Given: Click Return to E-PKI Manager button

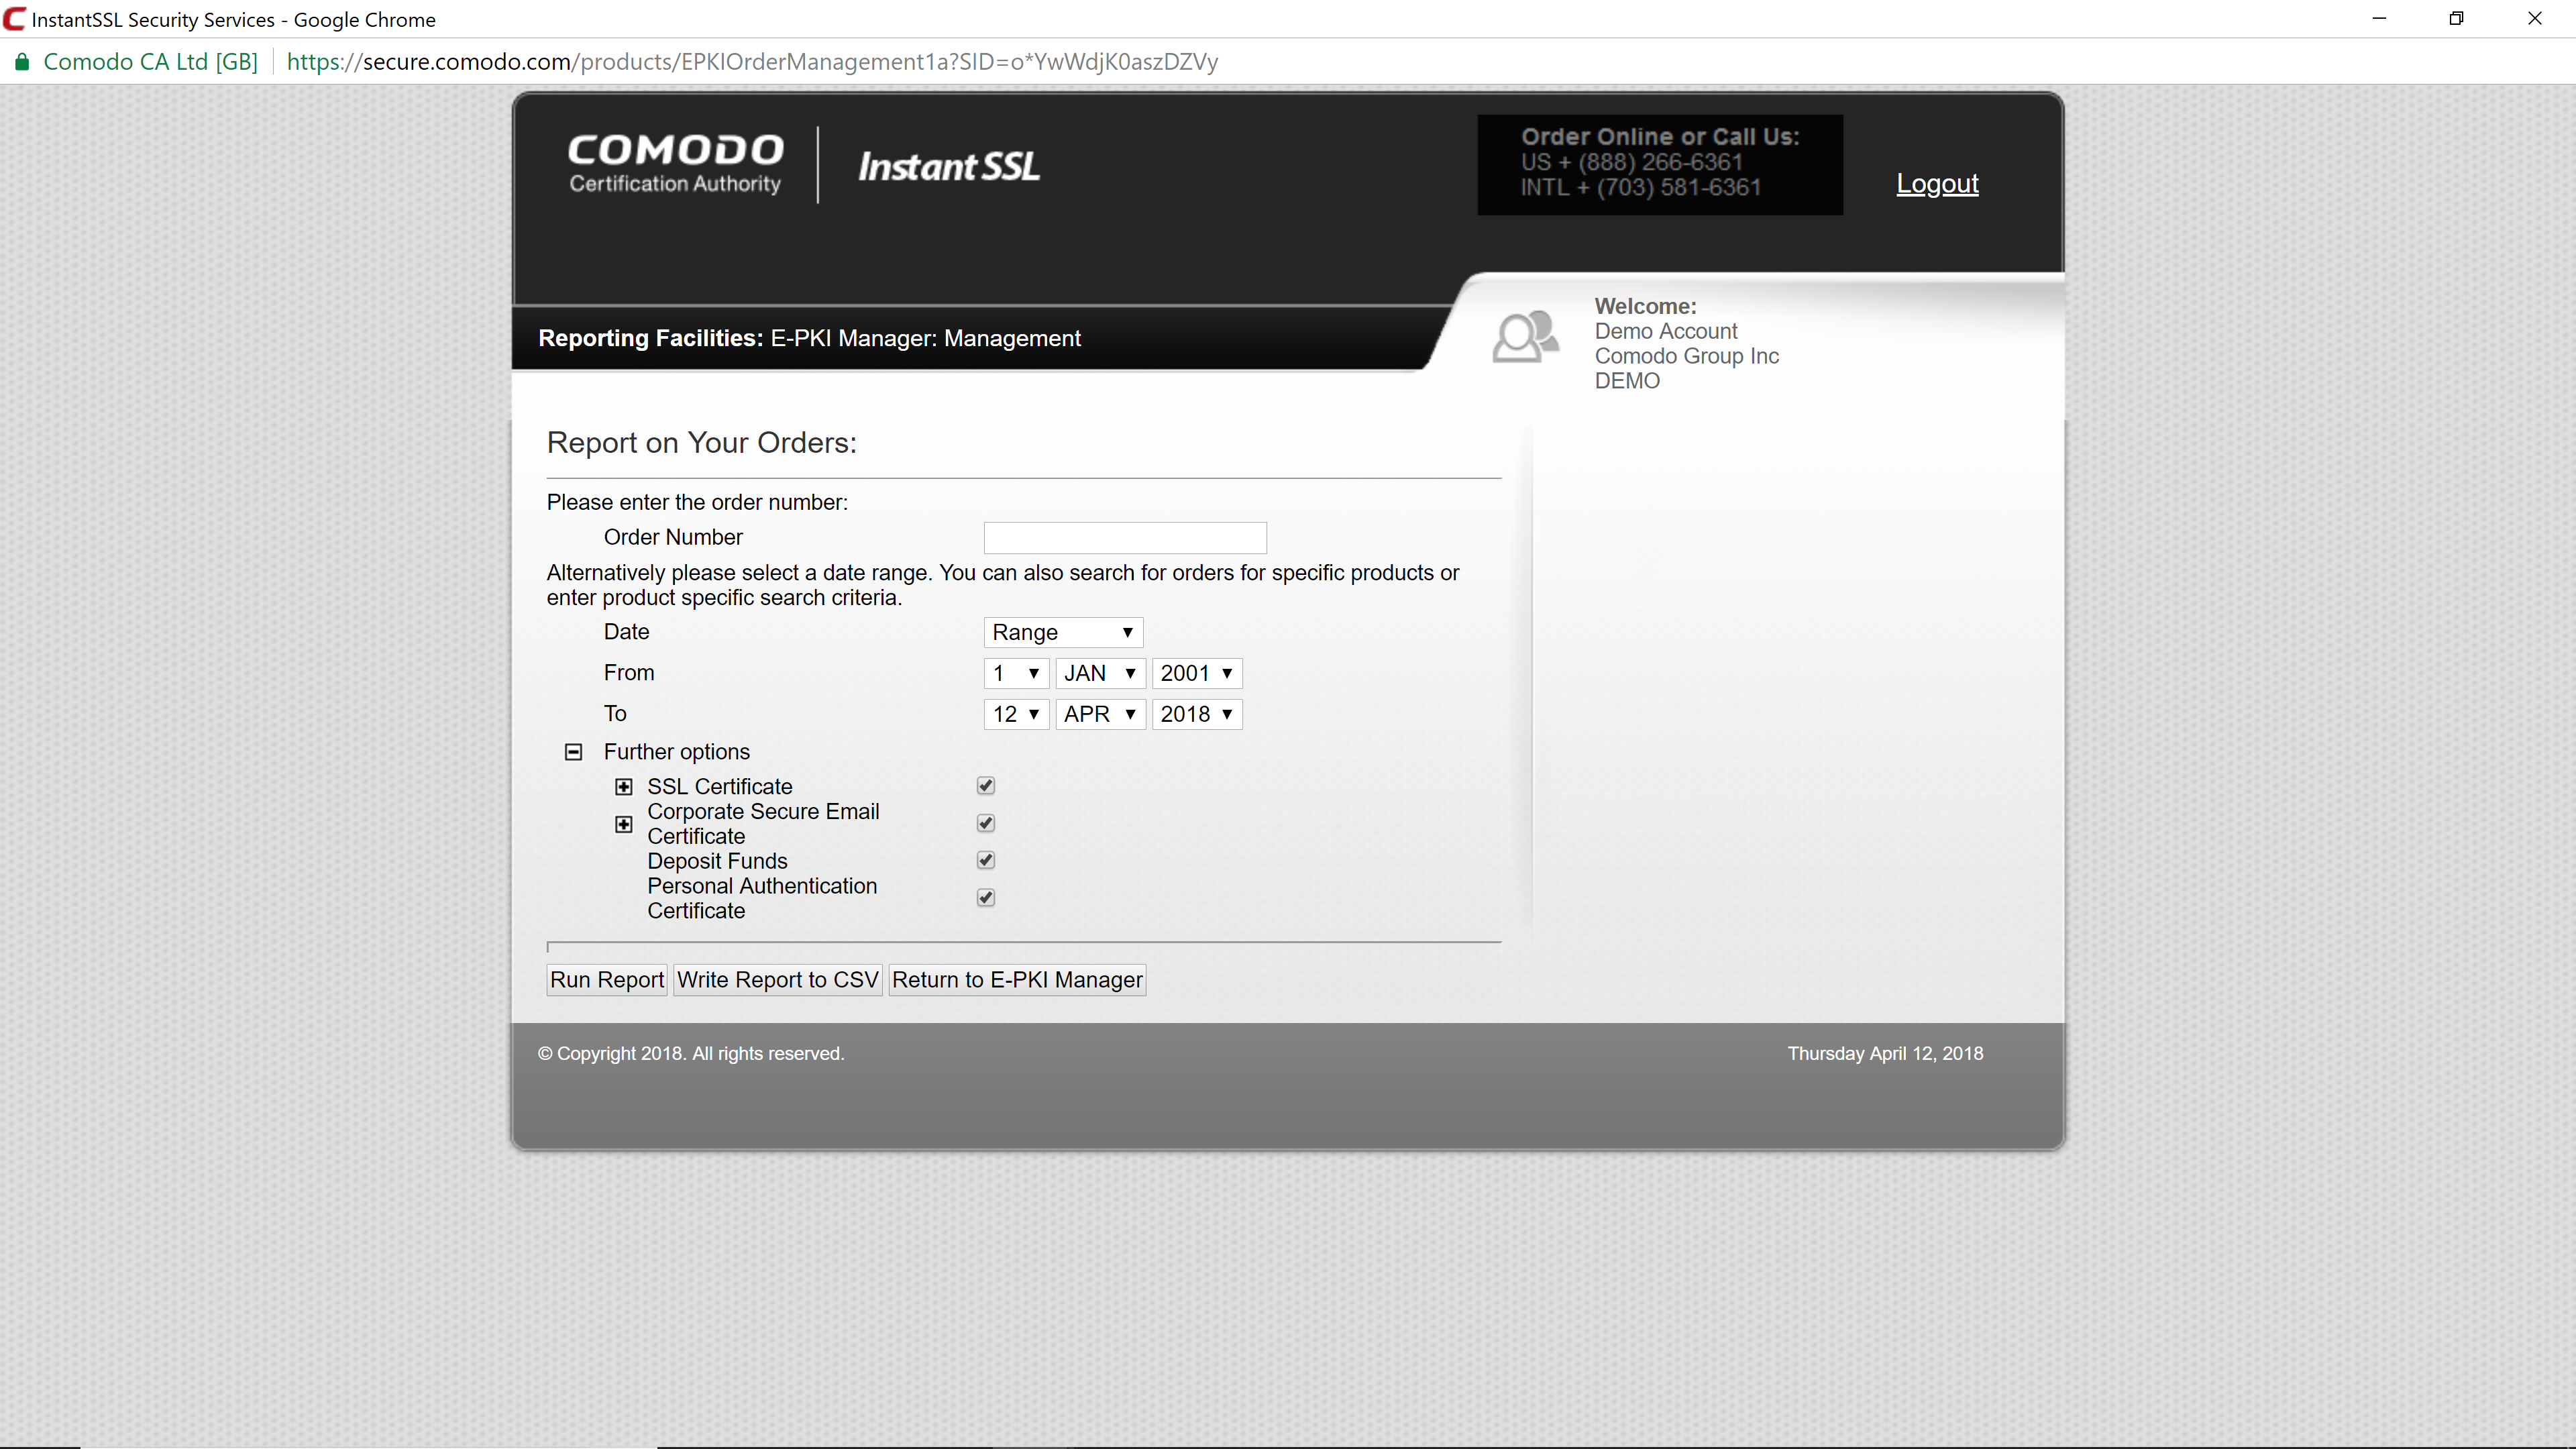Looking at the screenshot, I should [1017, 980].
